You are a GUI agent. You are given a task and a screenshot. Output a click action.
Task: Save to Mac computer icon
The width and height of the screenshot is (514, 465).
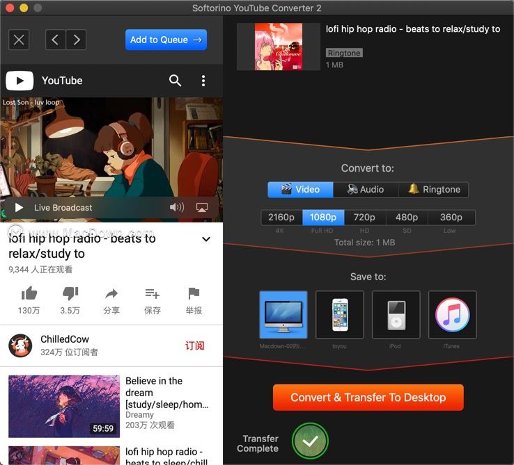283,314
